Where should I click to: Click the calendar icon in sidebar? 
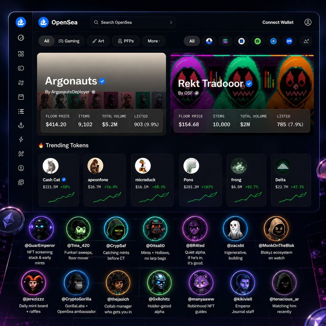tap(21, 97)
